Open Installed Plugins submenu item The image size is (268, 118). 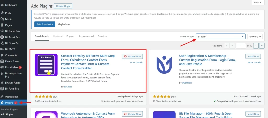(9, 109)
